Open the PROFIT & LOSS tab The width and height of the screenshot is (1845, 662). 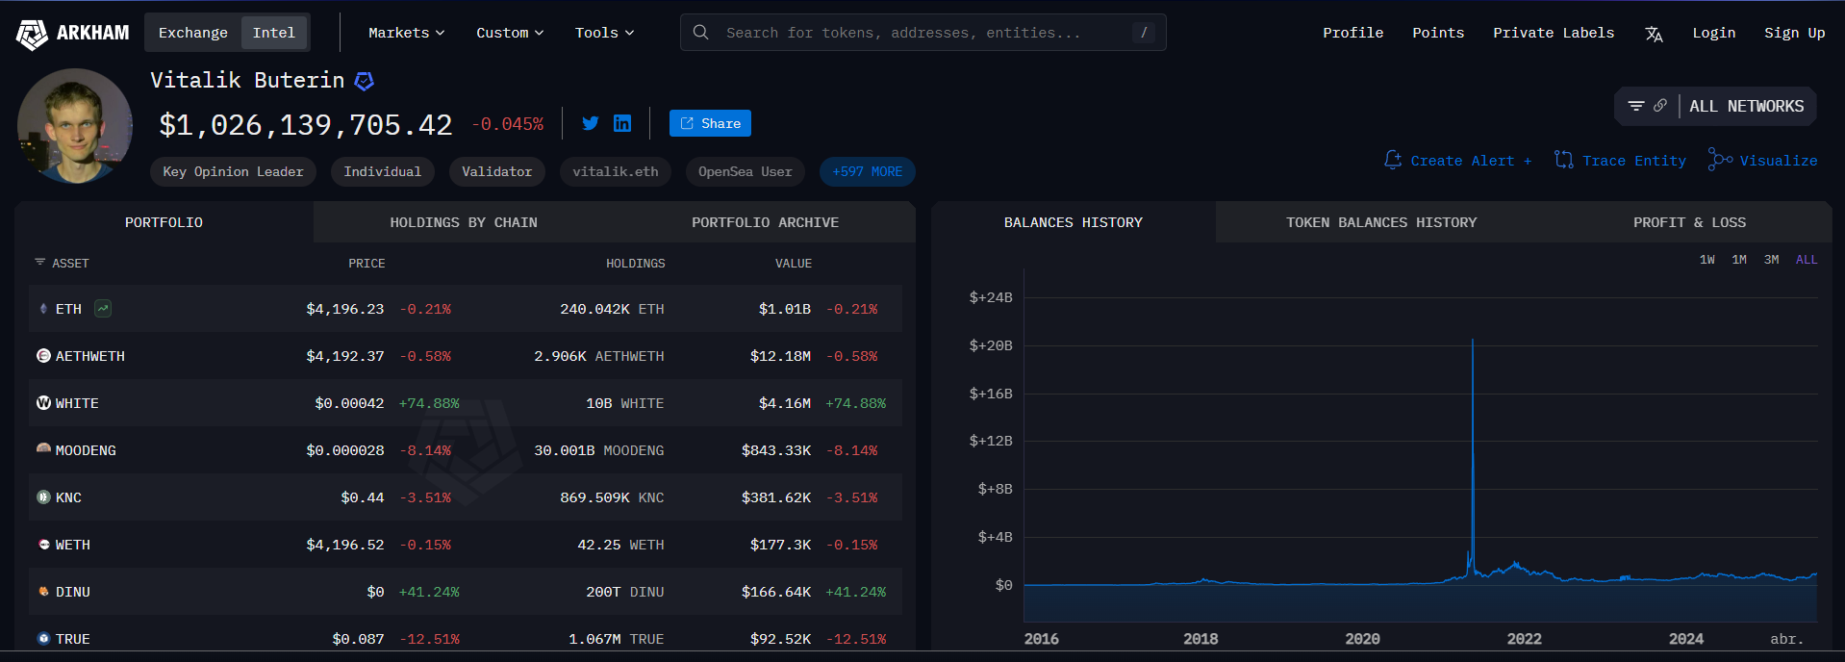(1689, 222)
